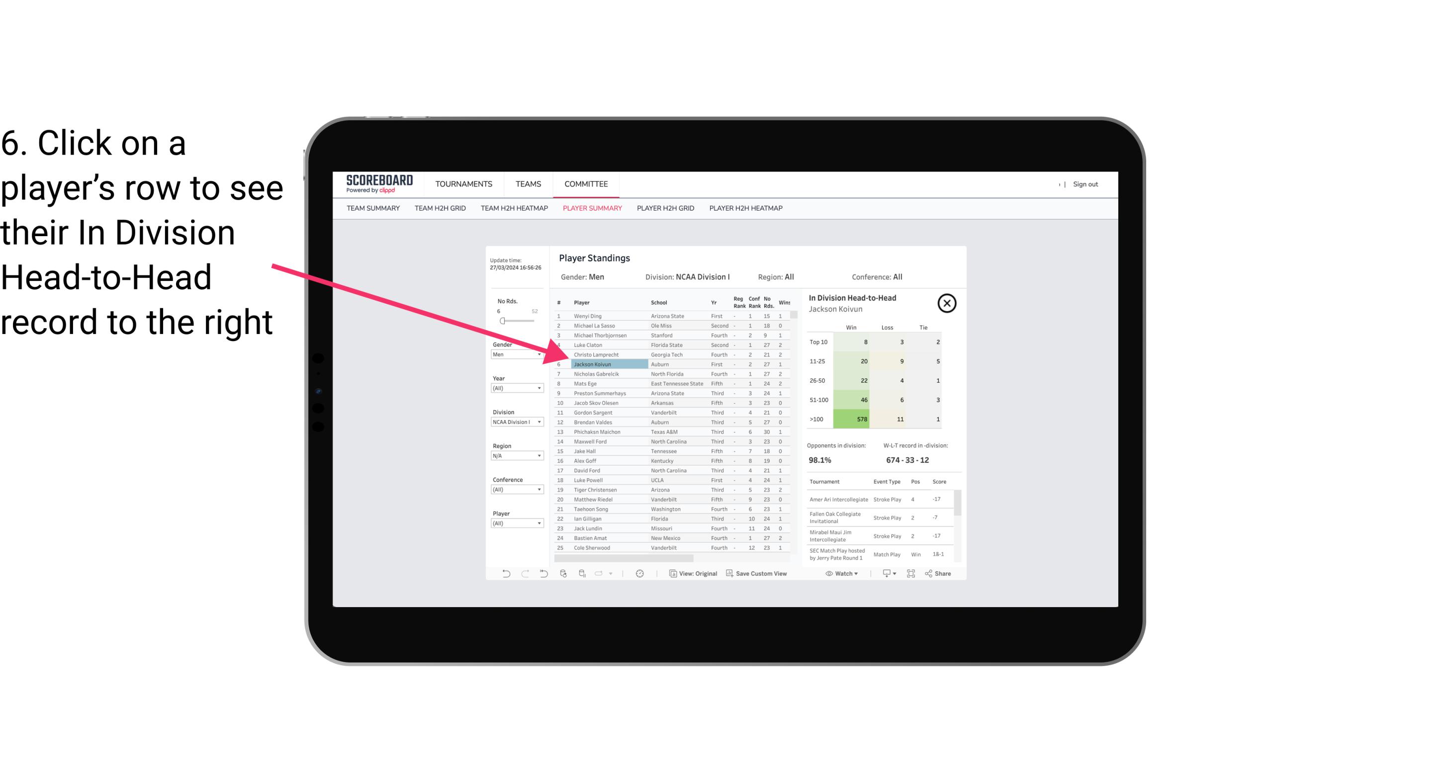Image resolution: width=1446 pixels, height=778 pixels.
Task: Toggle Region filter selection
Action: (x=514, y=455)
